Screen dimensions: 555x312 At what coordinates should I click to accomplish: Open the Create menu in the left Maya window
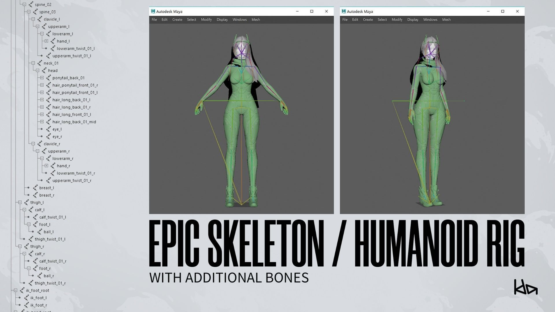tap(177, 20)
